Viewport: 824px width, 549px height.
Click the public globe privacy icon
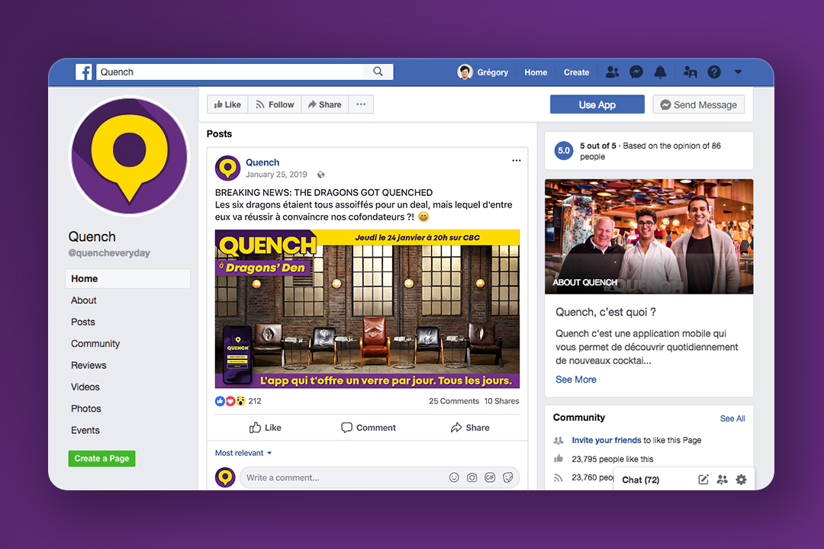320,175
